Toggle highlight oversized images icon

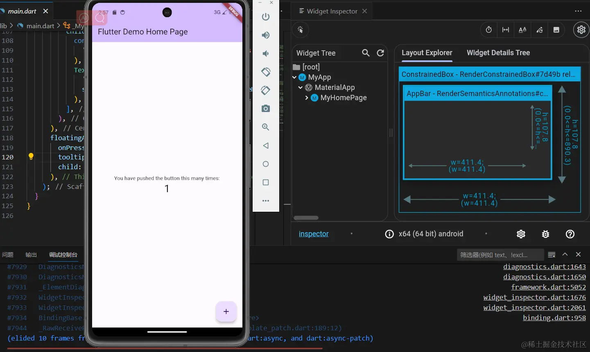[x=556, y=29]
